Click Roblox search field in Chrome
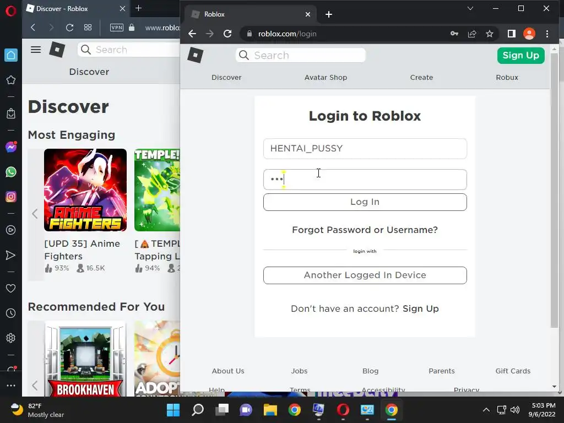 point(301,56)
